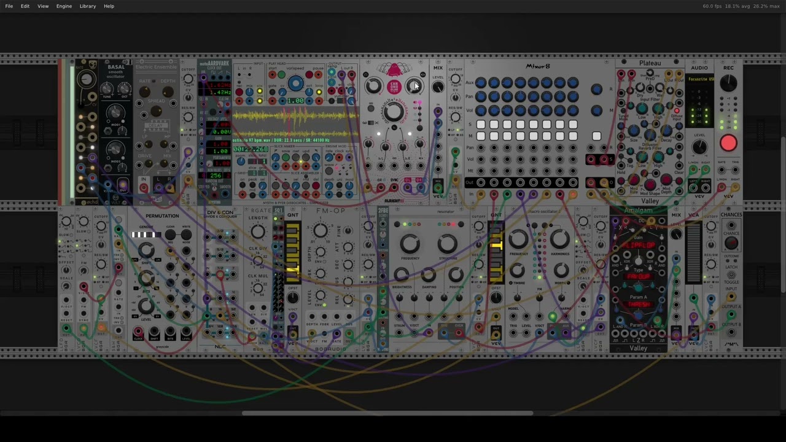Click Electric Ensemble's DEPTH knob

(x=167, y=92)
